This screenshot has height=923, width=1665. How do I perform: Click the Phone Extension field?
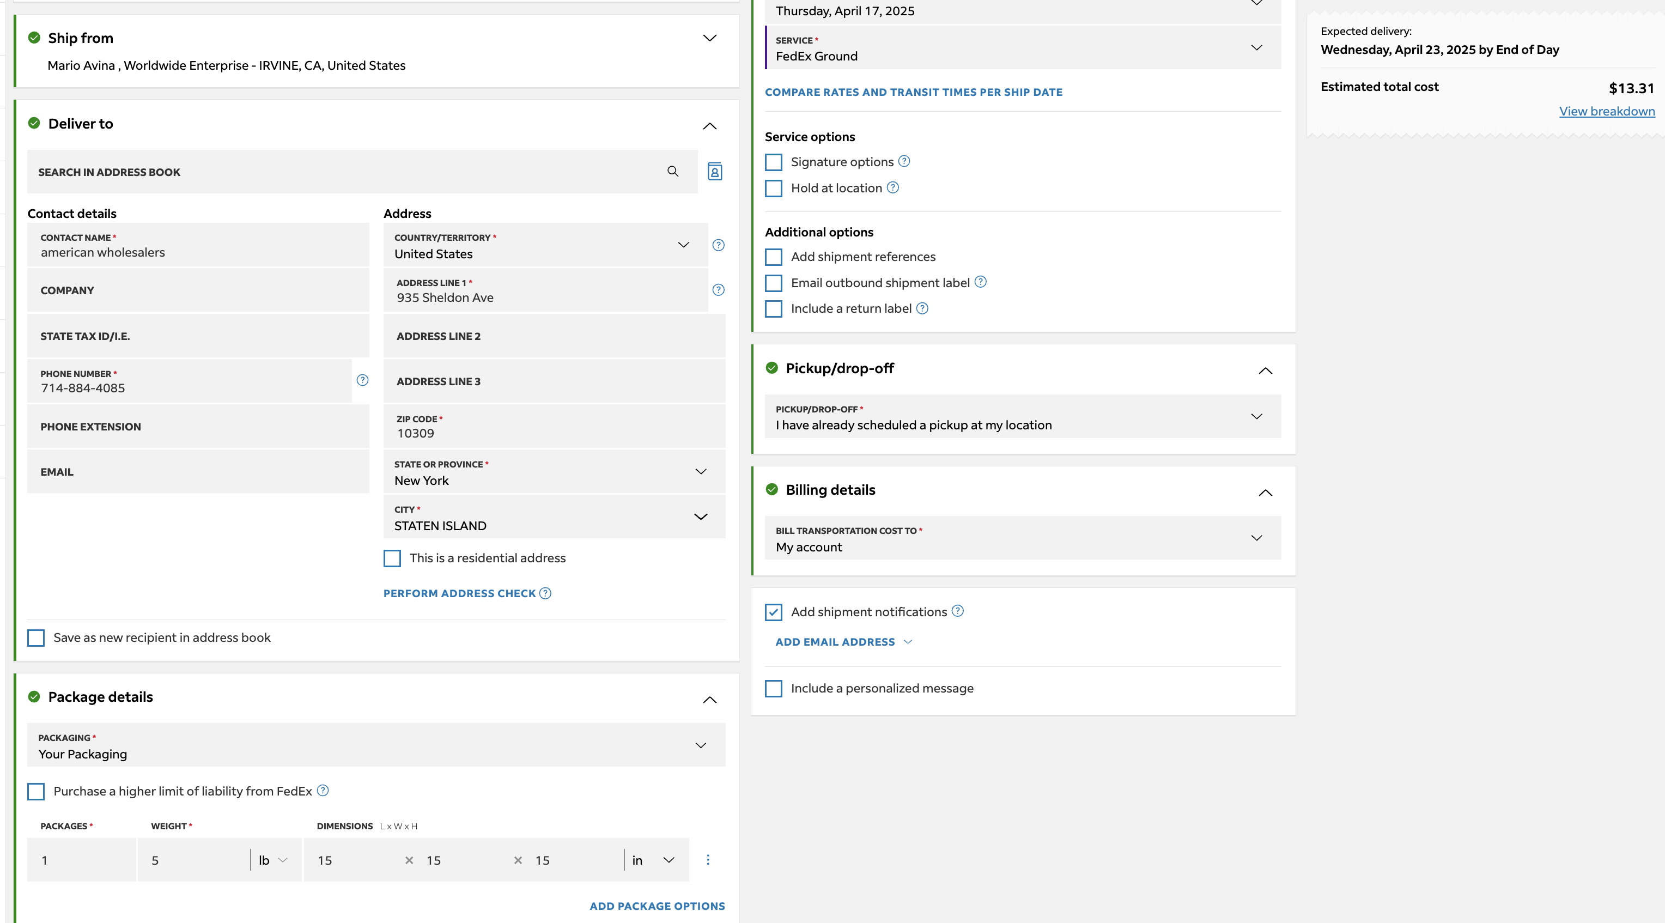click(x=198, y=427)
